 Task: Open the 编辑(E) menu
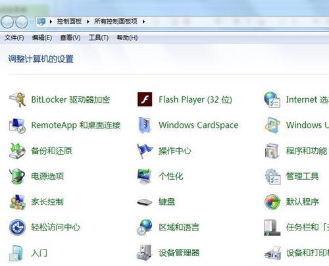click(x=42, y=38)
